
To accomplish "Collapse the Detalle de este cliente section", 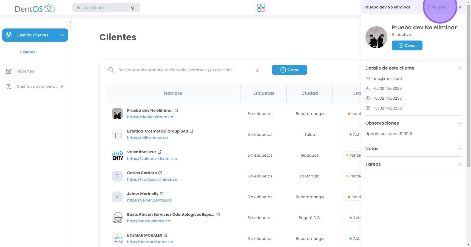I will pyautogui.click(x=459, y=68).
